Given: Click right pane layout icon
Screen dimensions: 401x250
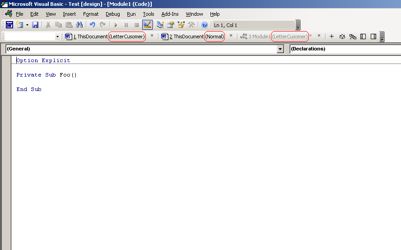Looking at the screenshot, I should point(373,36).
